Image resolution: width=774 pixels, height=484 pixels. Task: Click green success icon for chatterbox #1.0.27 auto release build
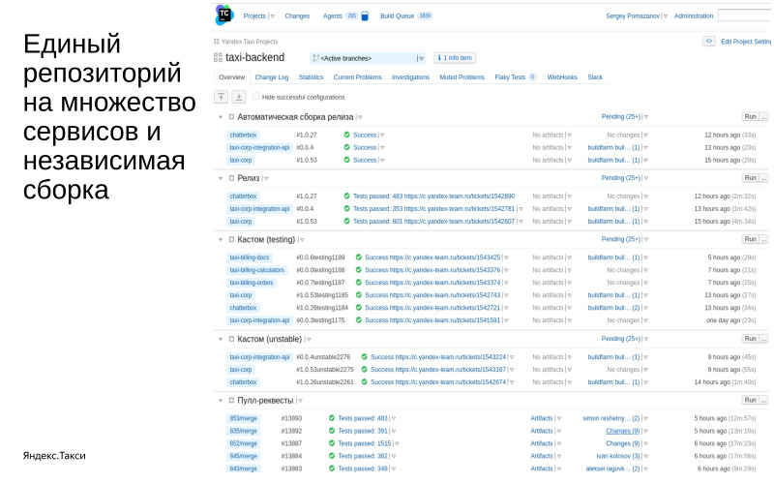pyautogui.click(x=346, y=135)
